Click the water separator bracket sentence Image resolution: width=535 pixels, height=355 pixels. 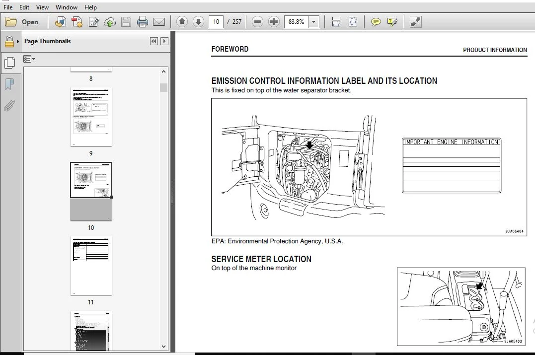tap(281, 90)
